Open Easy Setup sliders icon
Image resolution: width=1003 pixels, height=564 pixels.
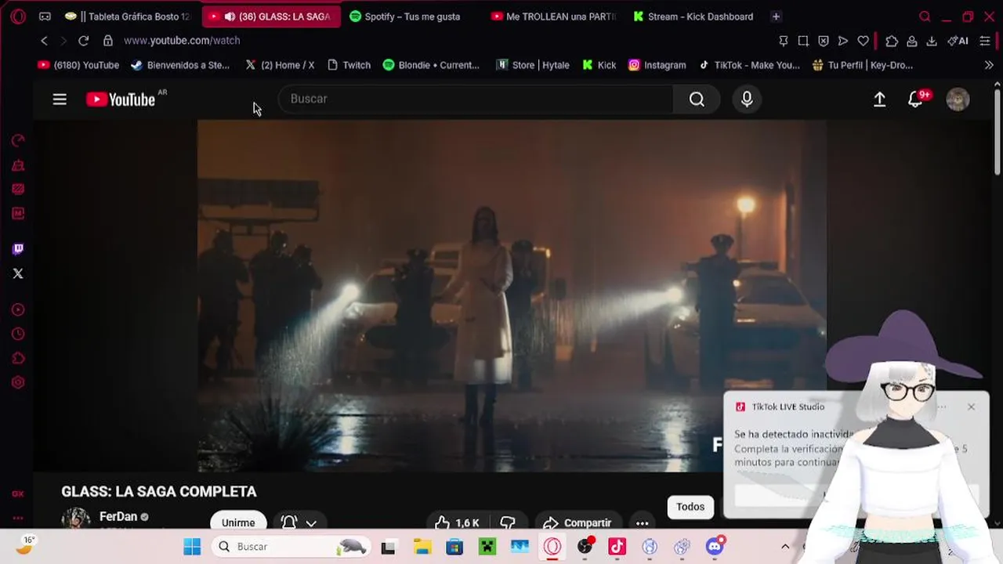985,41
